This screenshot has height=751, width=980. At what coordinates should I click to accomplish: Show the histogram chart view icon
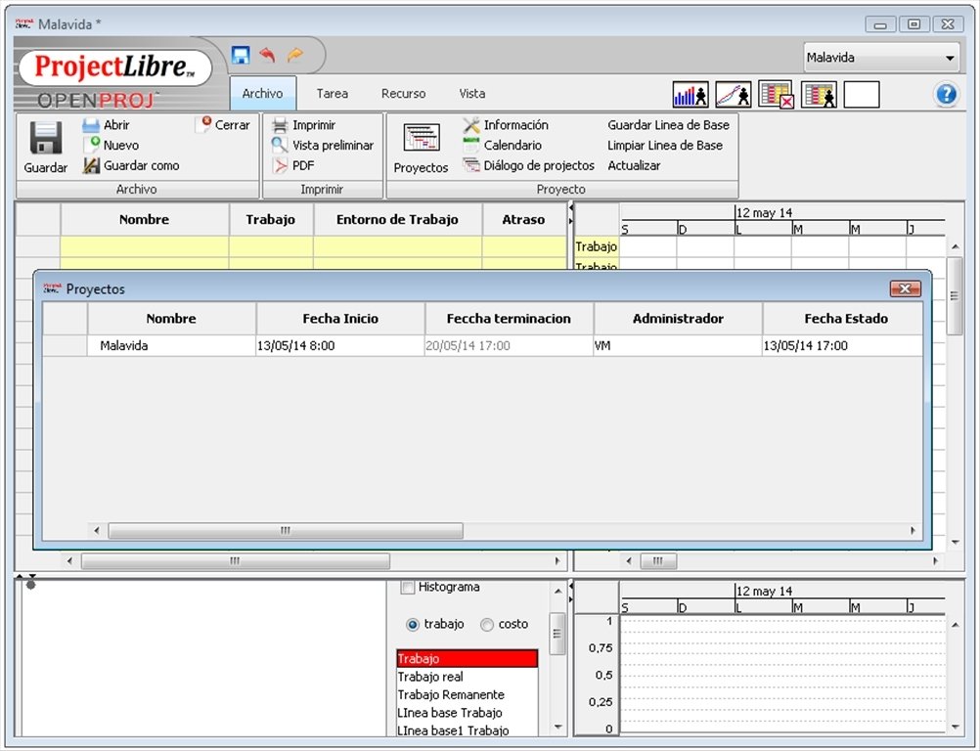[x=690, y=94]
